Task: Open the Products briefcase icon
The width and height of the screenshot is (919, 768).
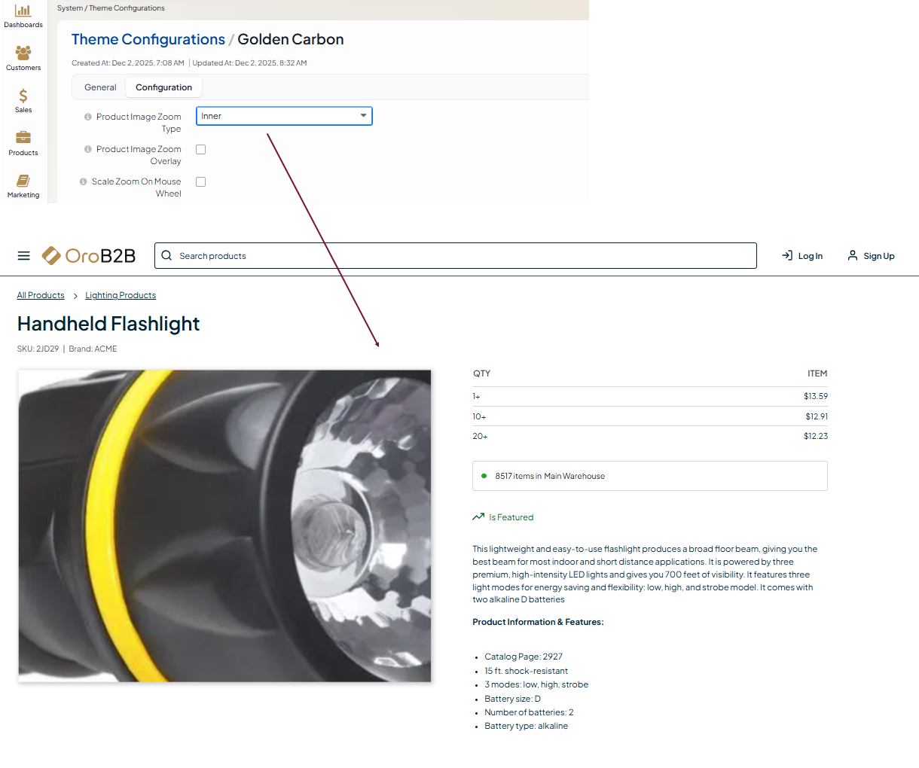Action: [23, 137]
